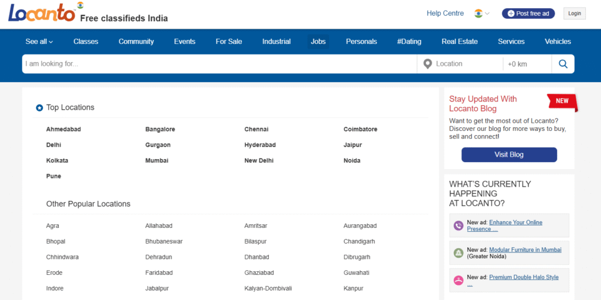
Task: Select Coimbatore location
Action: pos(360,129)
